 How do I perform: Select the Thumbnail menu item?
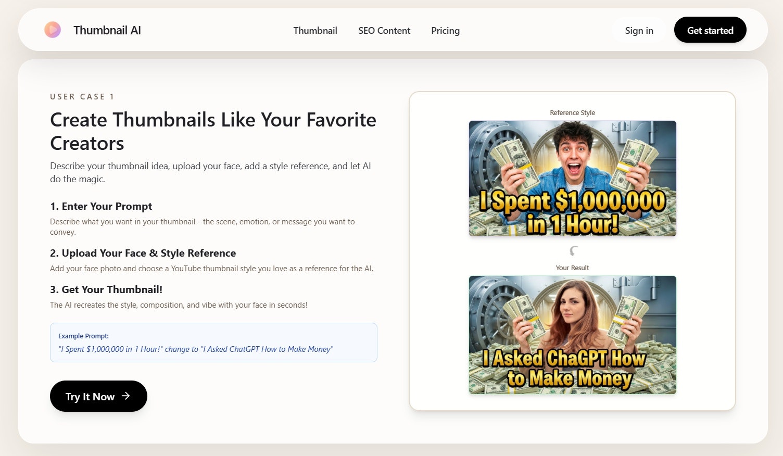(315, 30)
